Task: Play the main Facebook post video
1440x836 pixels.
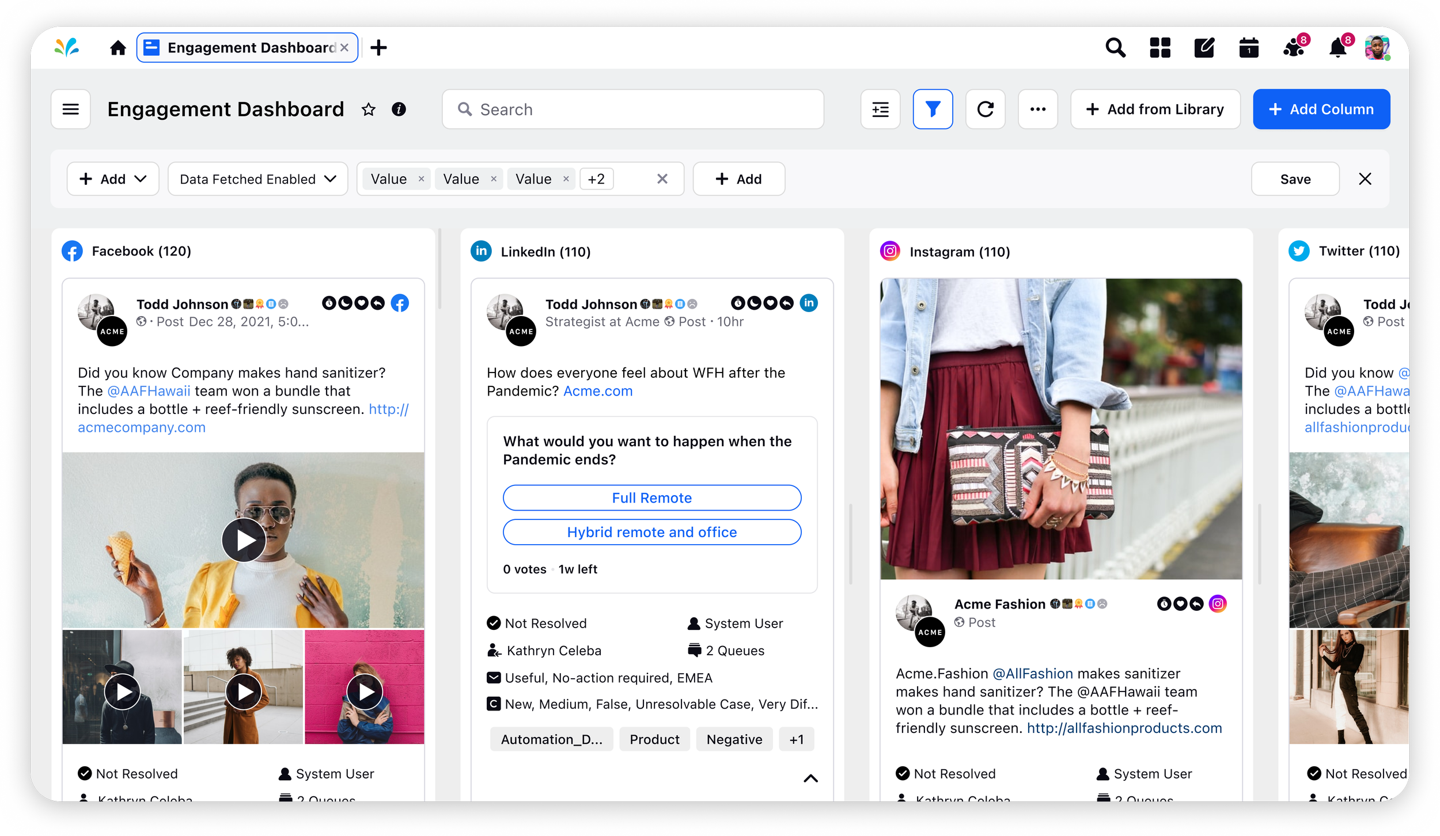Action: pyautogui.click(x=244, y=540)
